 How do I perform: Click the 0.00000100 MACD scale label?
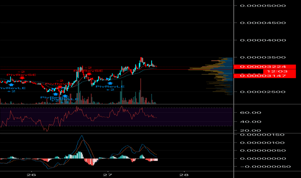(x=262, y=143)
